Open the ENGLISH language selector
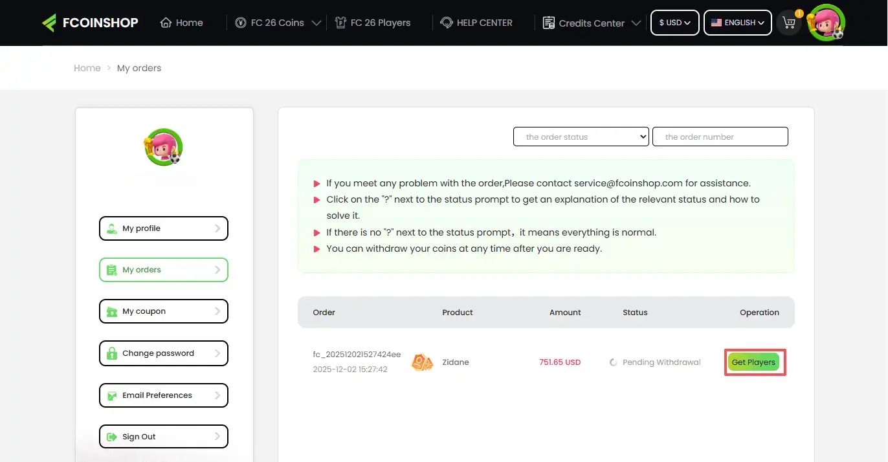The height and width of the screenshot is (462, 888). click(737, 22)
